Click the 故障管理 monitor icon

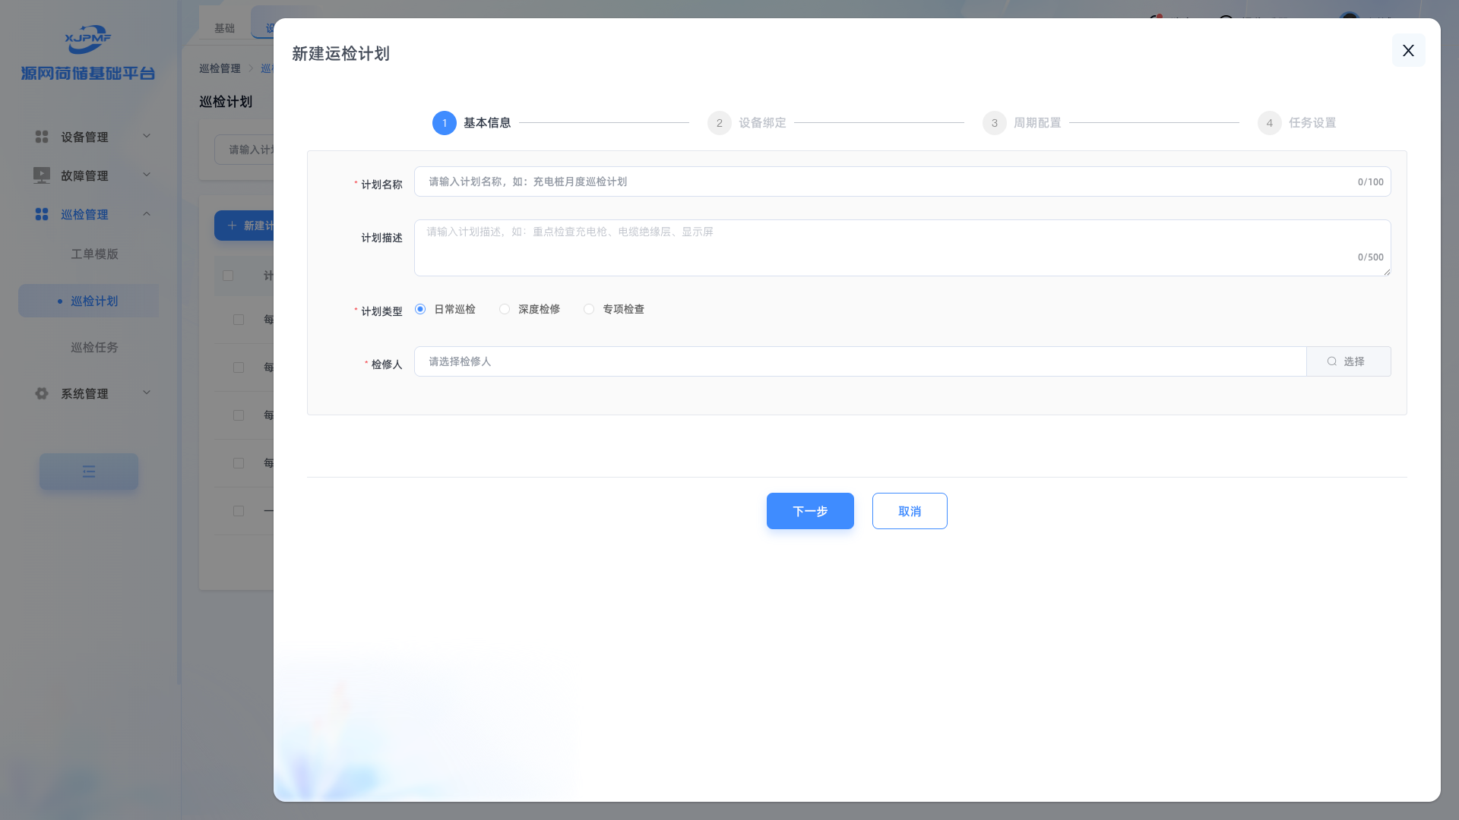click(x=42, y=175)
